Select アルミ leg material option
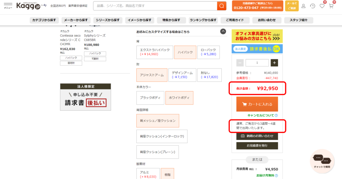Image resolution: width=342 pixels, height=179 pixels. tap(148, 174)
